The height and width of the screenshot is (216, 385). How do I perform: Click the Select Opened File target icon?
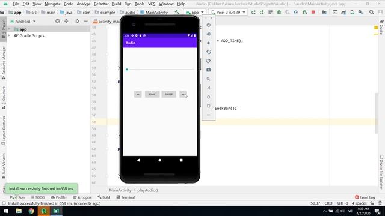58,22
